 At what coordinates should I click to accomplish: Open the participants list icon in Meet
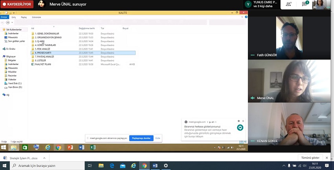click(x=289, y=4)
